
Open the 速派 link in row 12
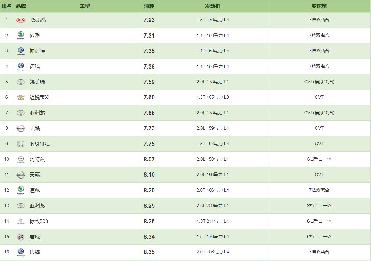pos(35,190)
